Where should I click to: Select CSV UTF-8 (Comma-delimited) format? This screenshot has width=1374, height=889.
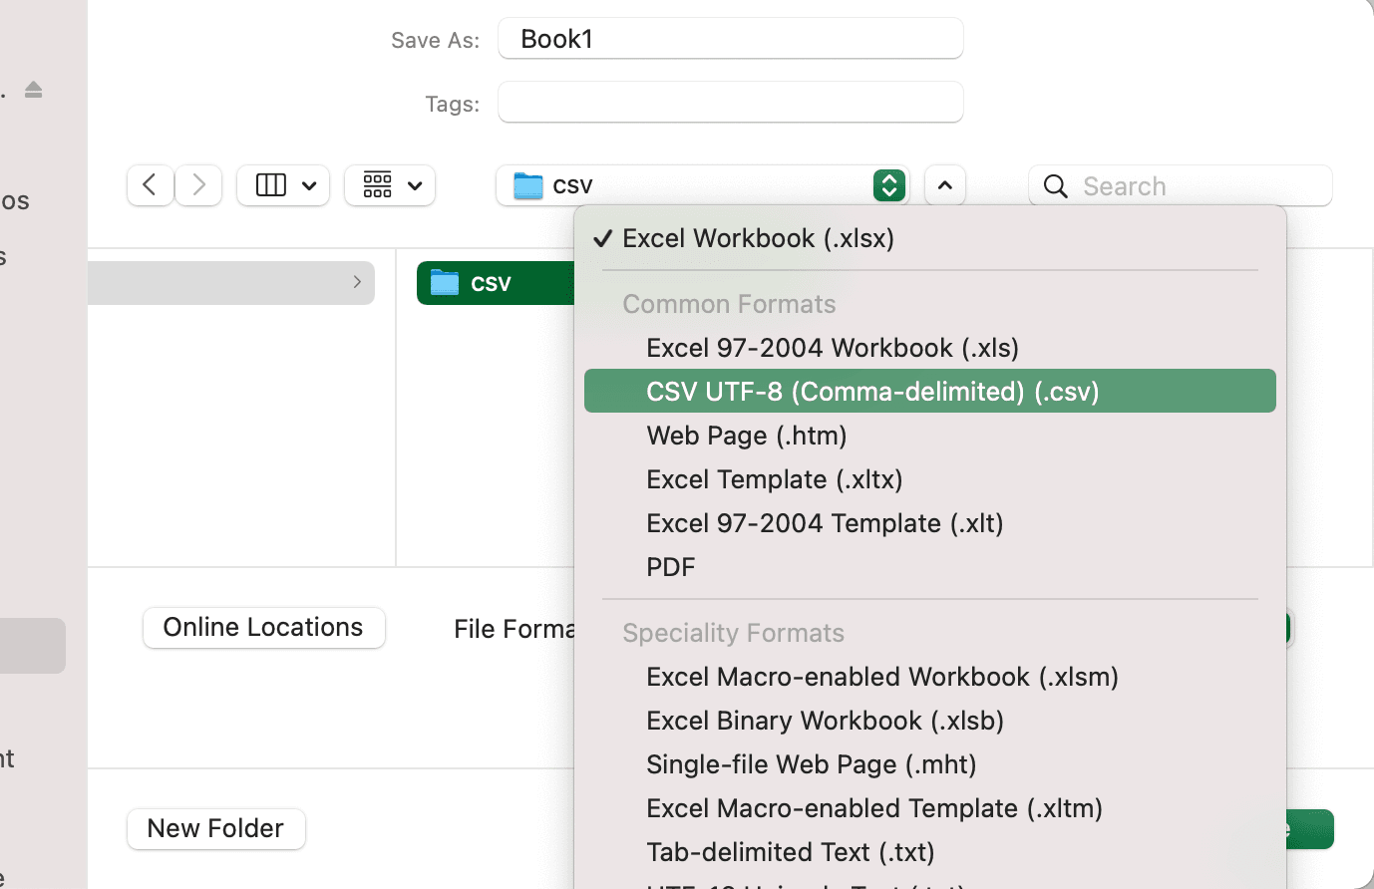[872, 391]
